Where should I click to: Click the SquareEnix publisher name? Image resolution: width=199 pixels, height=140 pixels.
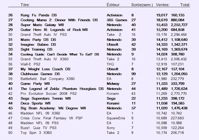pyautogui.click(x=116, y=118)
